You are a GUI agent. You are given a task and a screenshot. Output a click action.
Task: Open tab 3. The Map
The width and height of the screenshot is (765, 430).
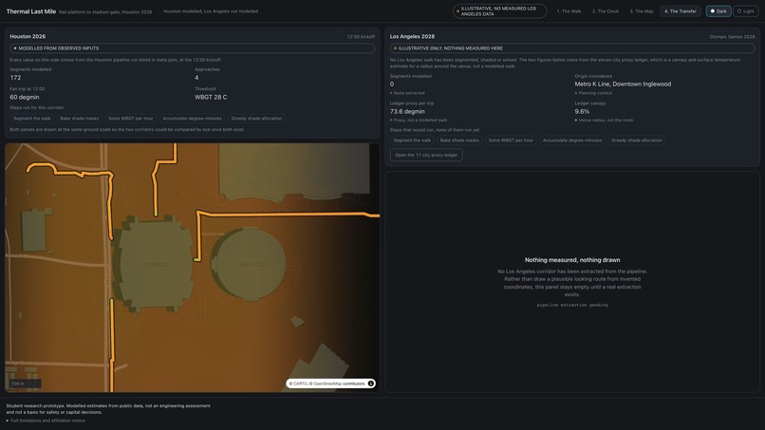(x=641, y=11)
